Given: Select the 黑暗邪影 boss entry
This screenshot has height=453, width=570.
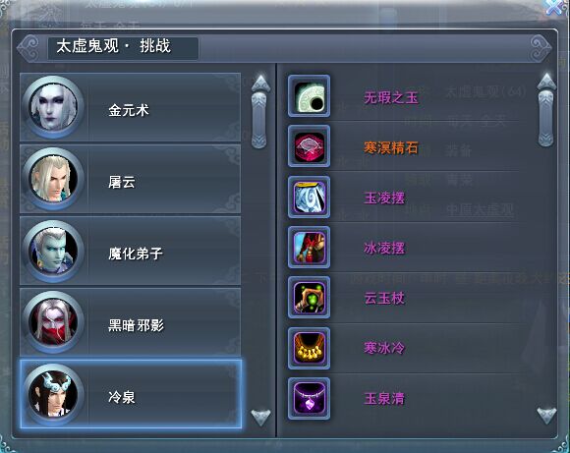Looking at the screenshot, I should click(x=130, y=322).
